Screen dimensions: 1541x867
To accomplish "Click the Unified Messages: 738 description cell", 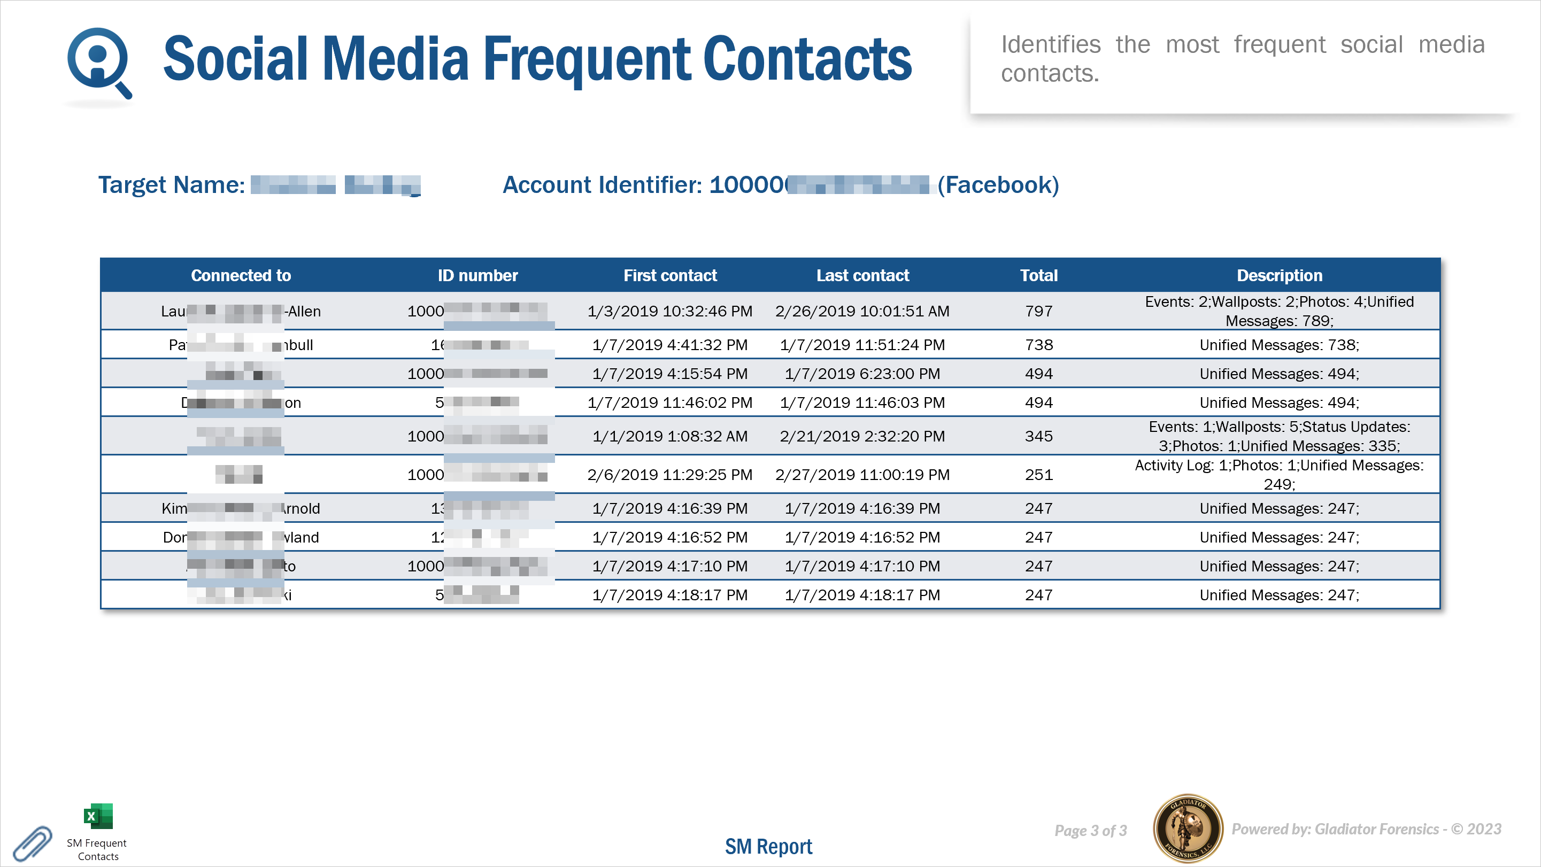I will [x=1279, y=345].
